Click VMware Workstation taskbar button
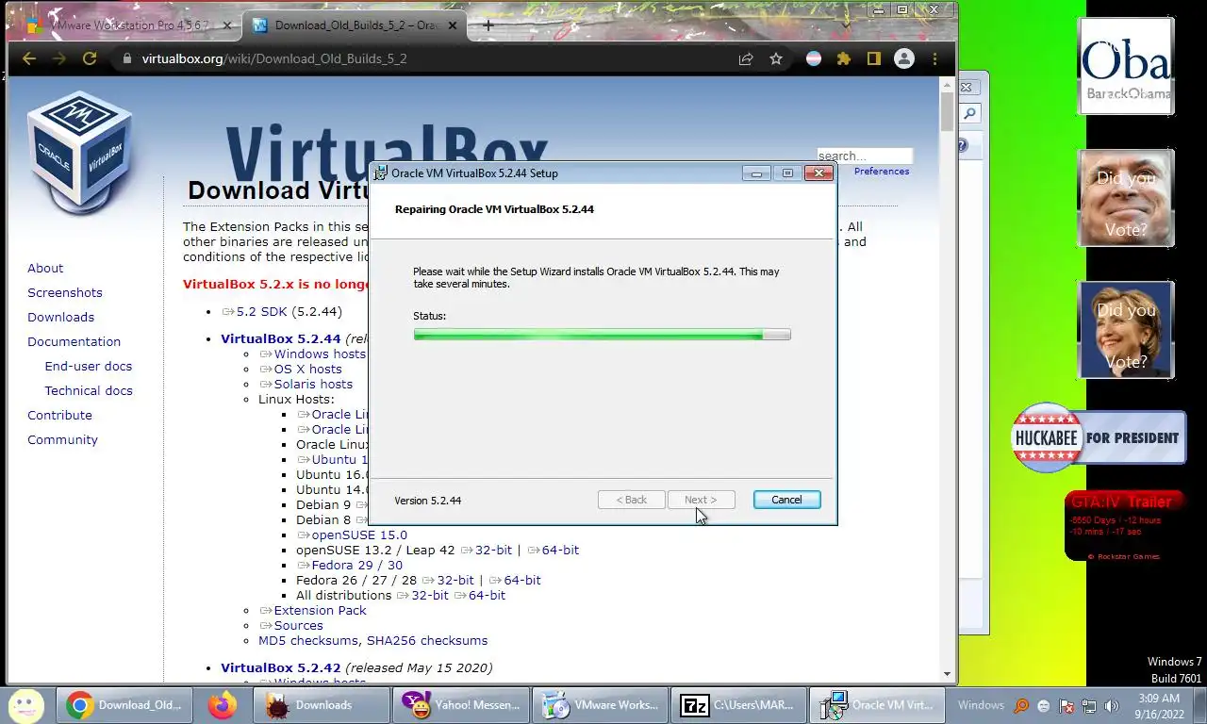The height and width of the screenshot is (724, 1207). [x=601, y=705]
